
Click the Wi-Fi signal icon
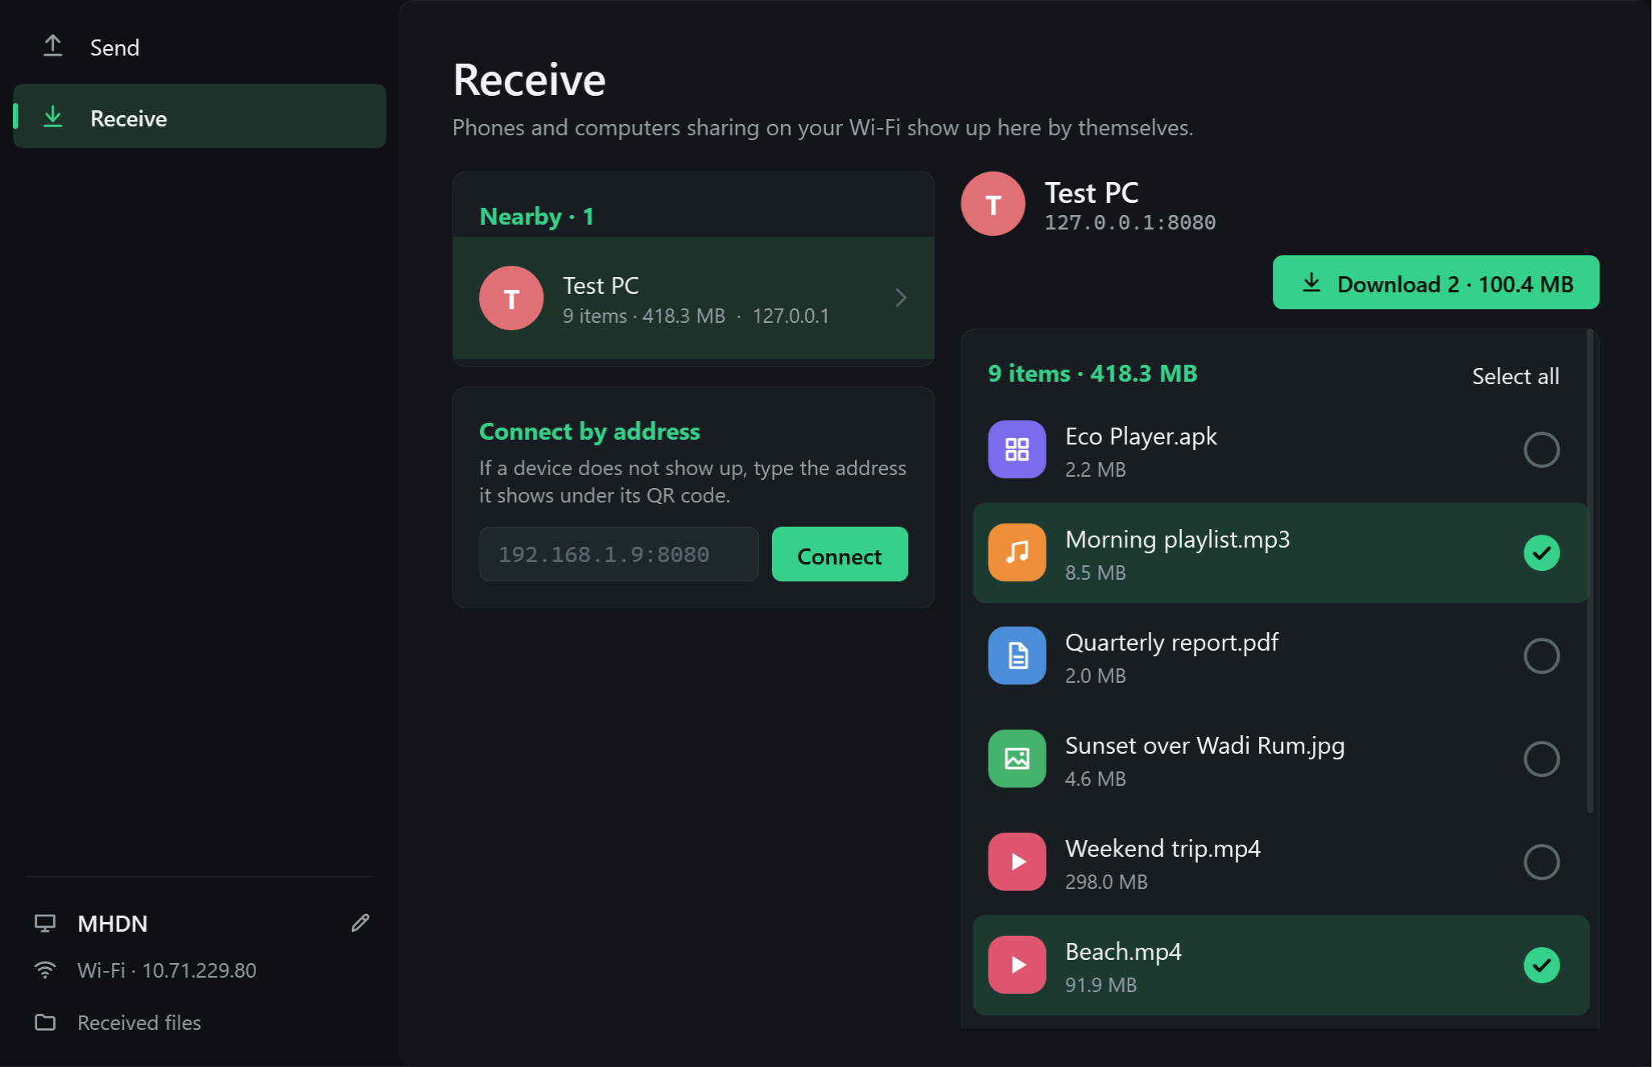[45, 970]
